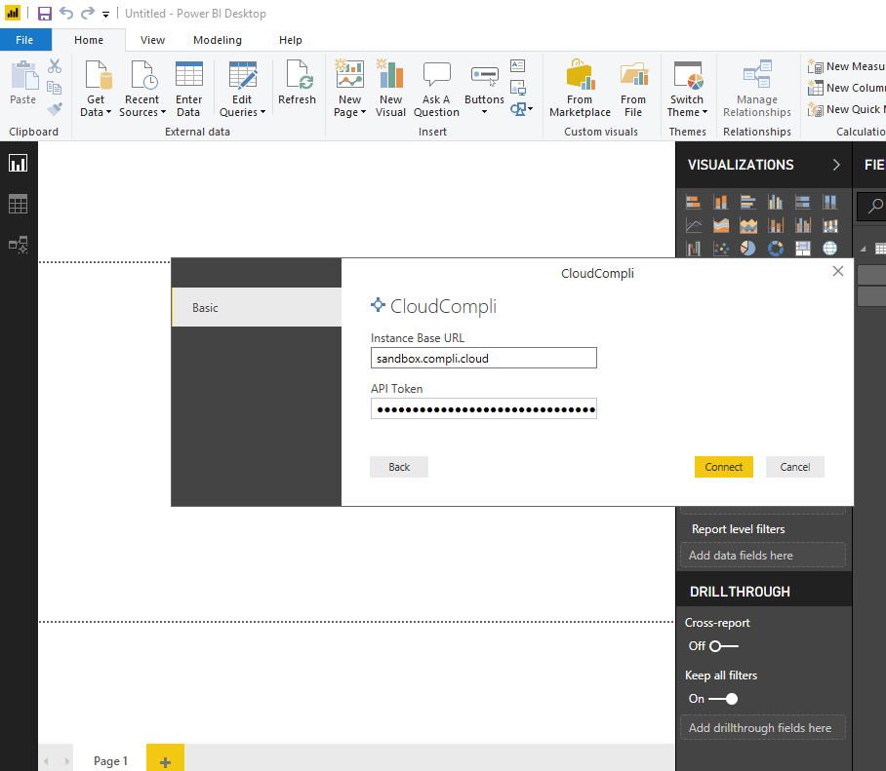The width and height of the screenshot is (886, 771).
Task: Select the treemap visual
Action: 803,249
